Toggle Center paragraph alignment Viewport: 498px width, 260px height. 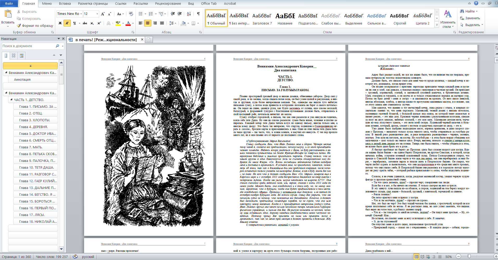(148, 23)
